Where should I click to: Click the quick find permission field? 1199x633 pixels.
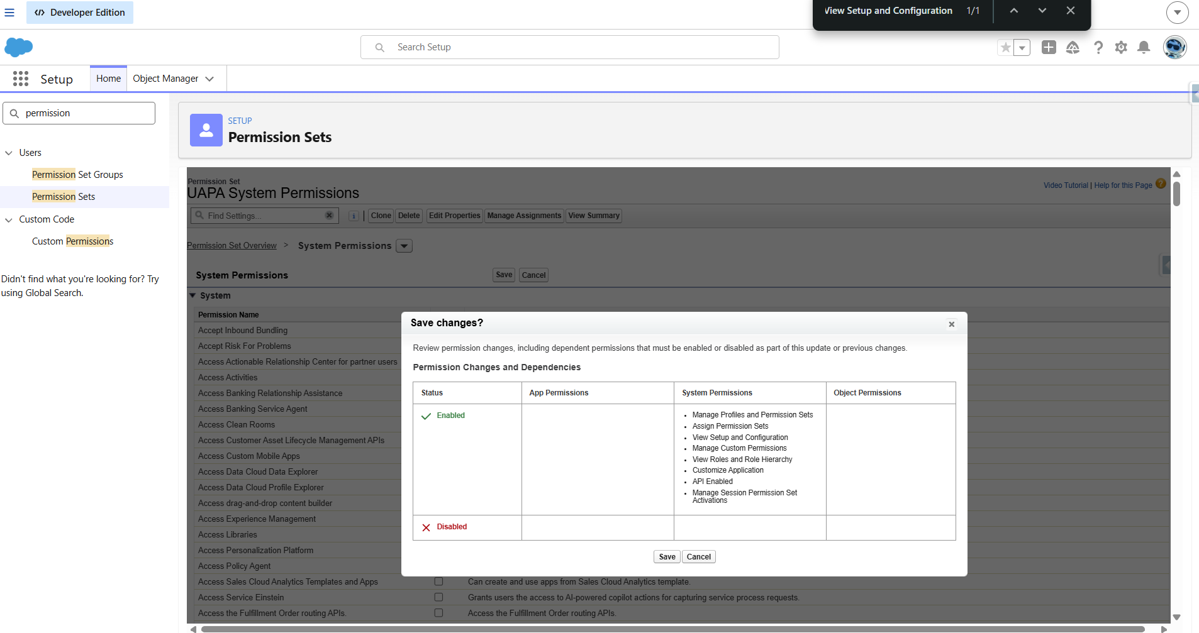79,113
